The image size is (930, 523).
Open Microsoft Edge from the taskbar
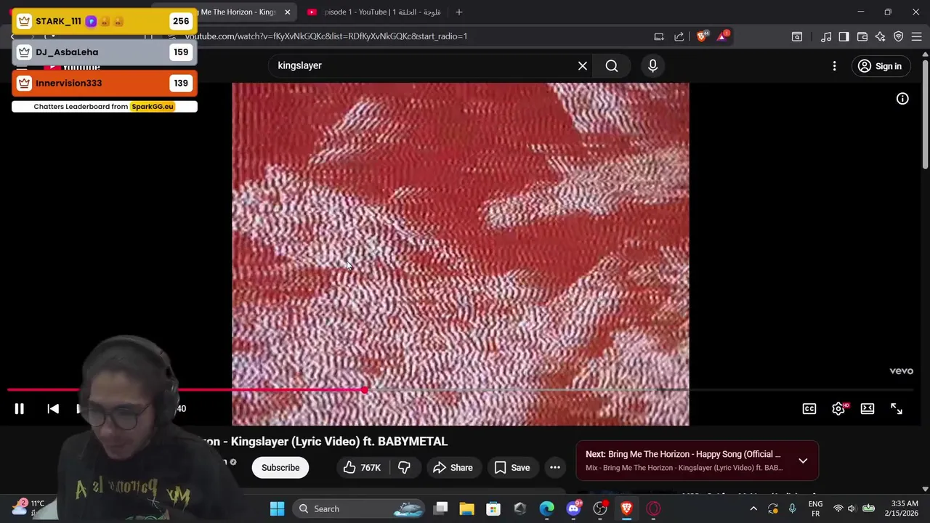[546, 508]
